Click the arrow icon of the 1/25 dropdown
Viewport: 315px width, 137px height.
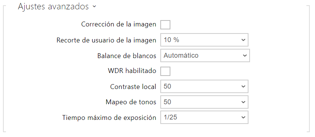(x=243, y=117)
